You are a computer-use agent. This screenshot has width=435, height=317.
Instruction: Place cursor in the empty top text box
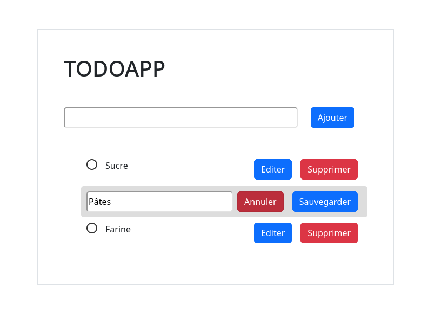180,118
